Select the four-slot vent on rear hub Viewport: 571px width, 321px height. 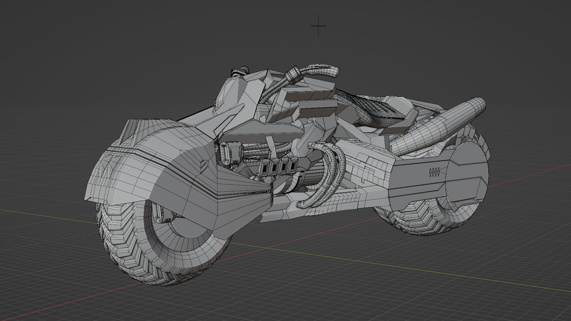click(435, 172)
